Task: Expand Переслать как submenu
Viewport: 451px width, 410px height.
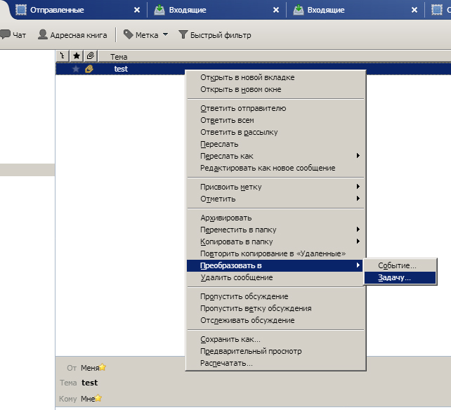Action: [275, 156]
